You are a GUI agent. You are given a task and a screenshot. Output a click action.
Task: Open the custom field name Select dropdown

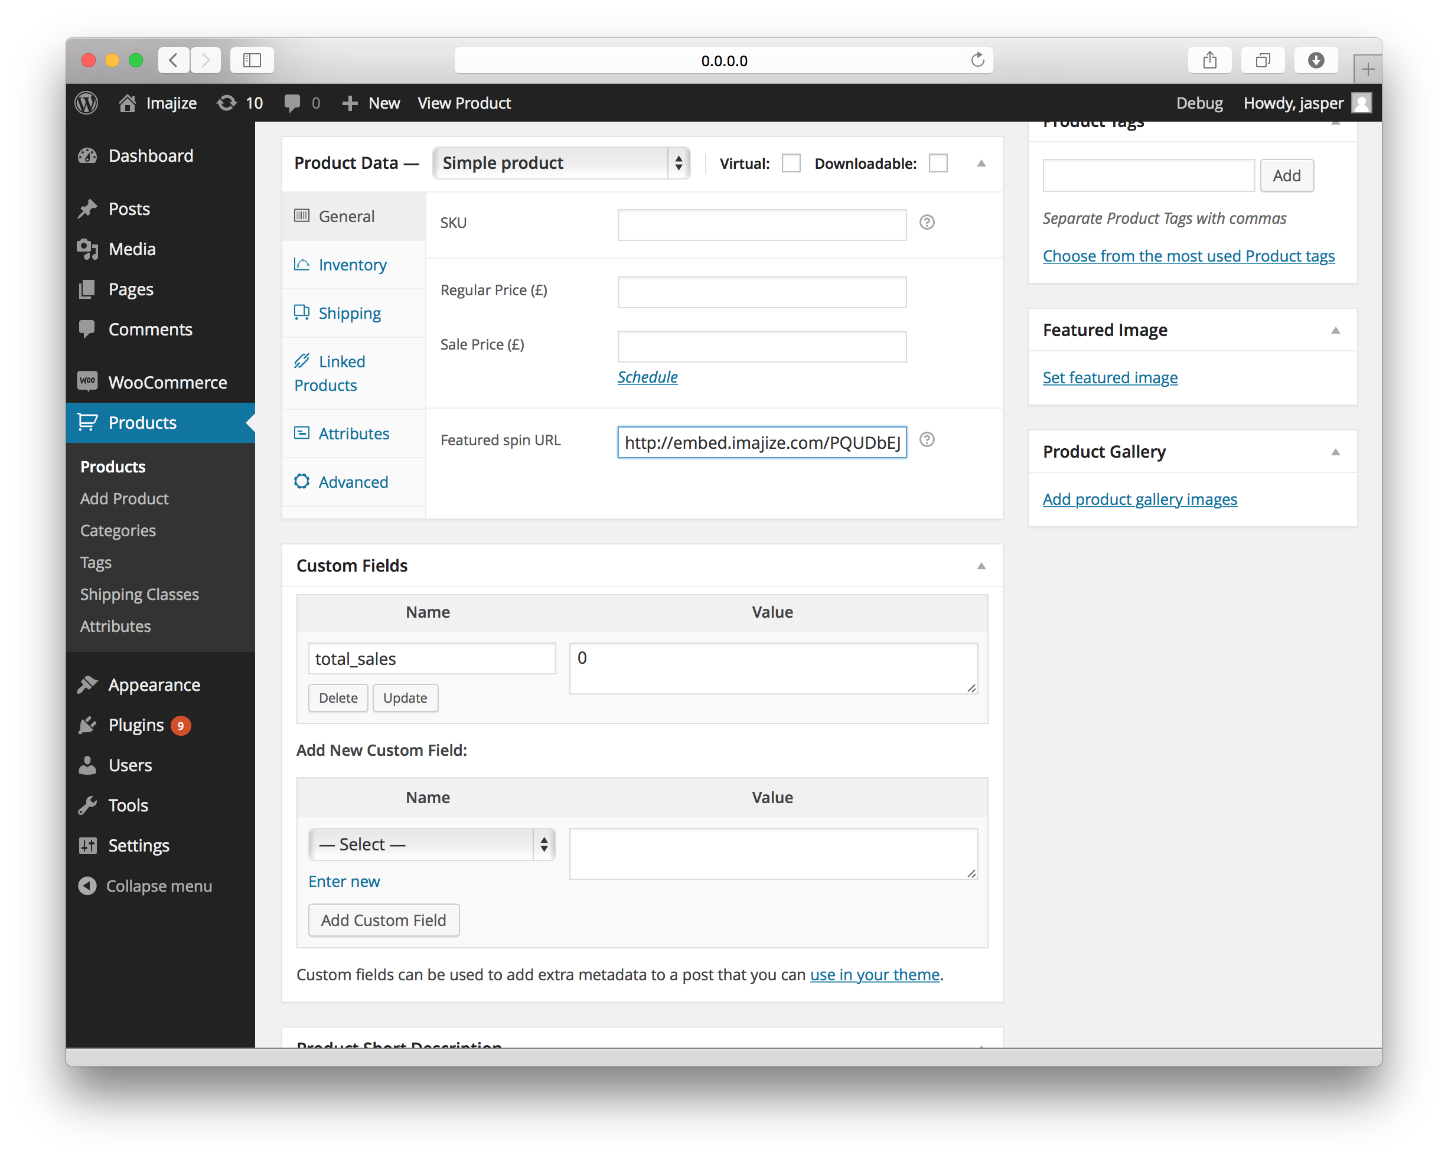click(x=431, y=844)
